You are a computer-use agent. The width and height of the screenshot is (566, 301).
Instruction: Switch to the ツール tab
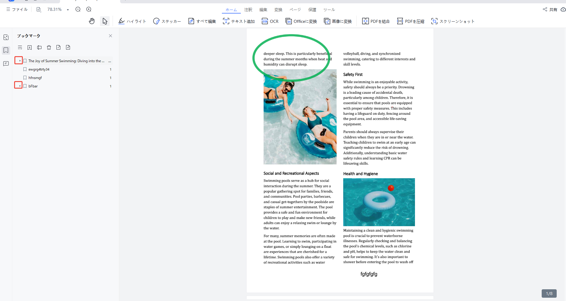click(x=329, y=10)
